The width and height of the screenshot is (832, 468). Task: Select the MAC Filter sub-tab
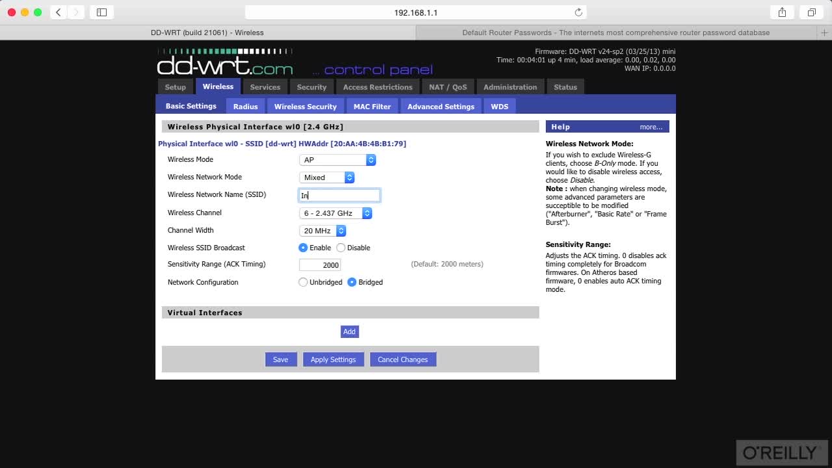coord(372,107)
